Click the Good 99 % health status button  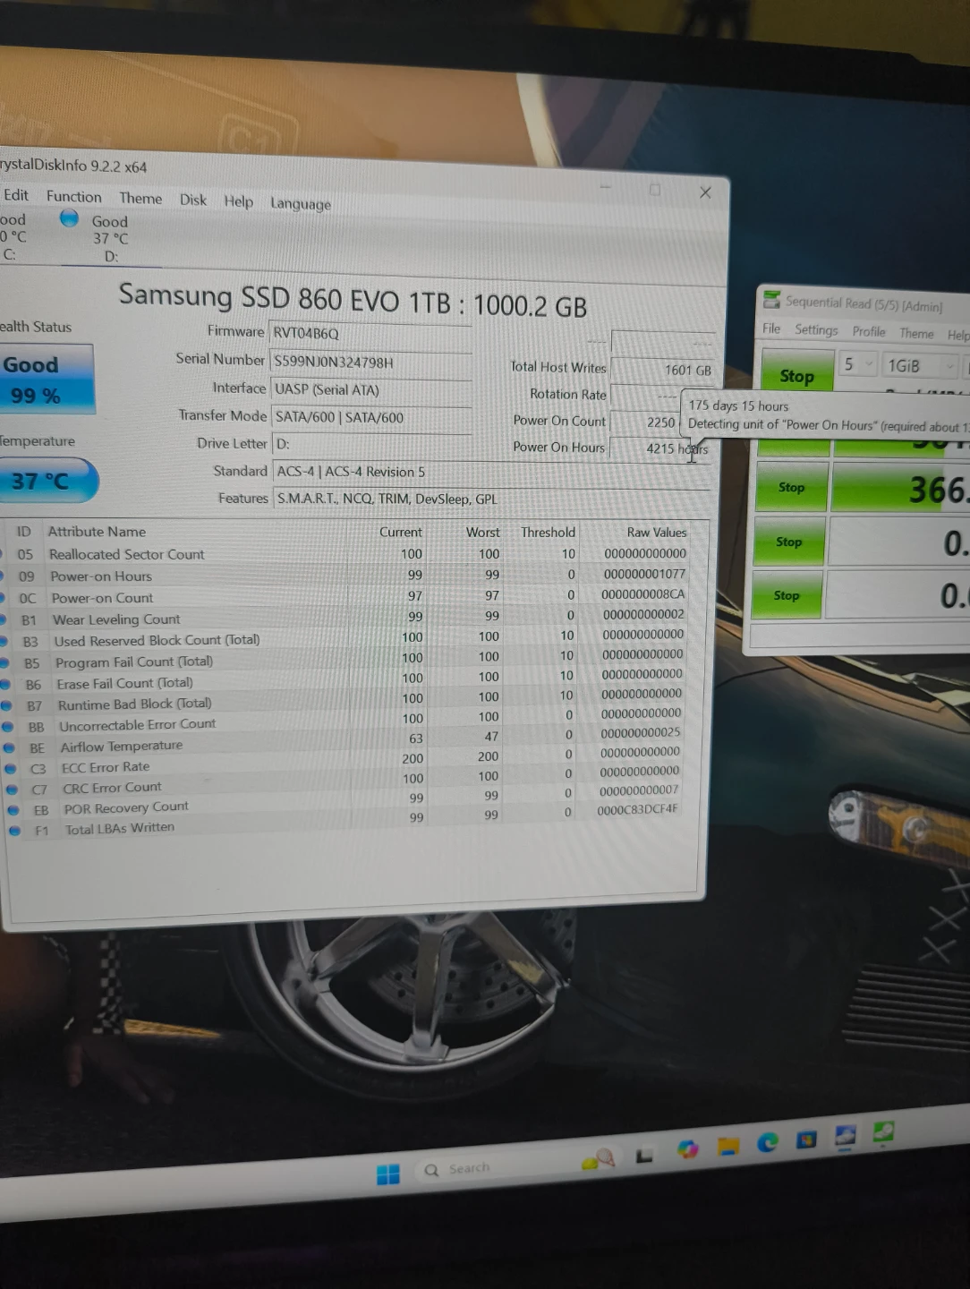coord(47,380)
